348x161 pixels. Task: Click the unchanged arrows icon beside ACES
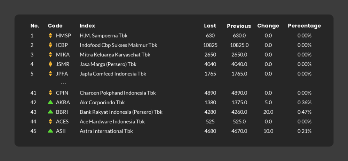pyautogui.click(x=50, y=122)
